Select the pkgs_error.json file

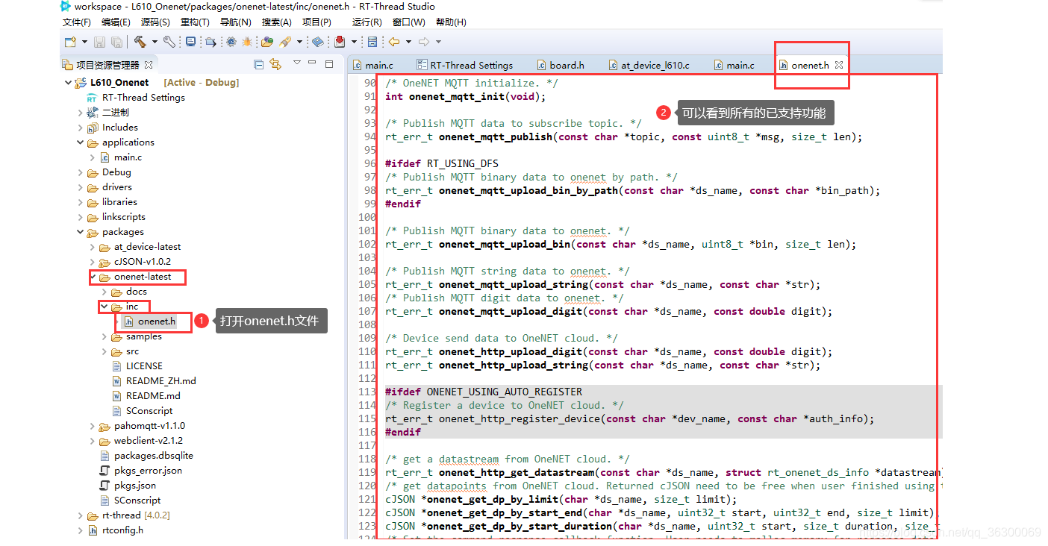pos(140,471)
